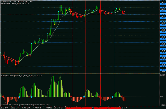This screenshot has height=109, width=166.
Task: Select the highlighted 1.4250 current price label
Action: (163, 14)
